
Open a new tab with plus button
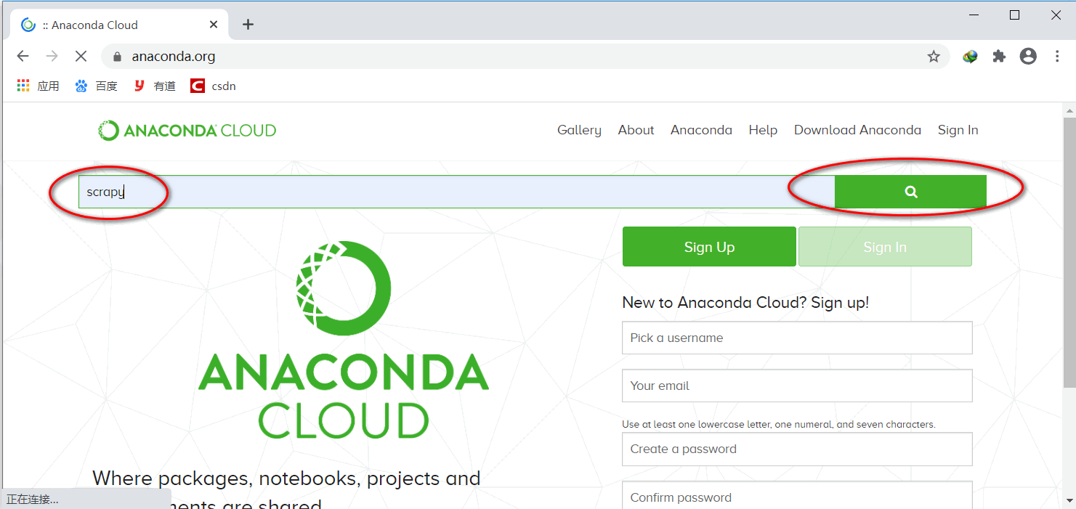pos(248,25)
